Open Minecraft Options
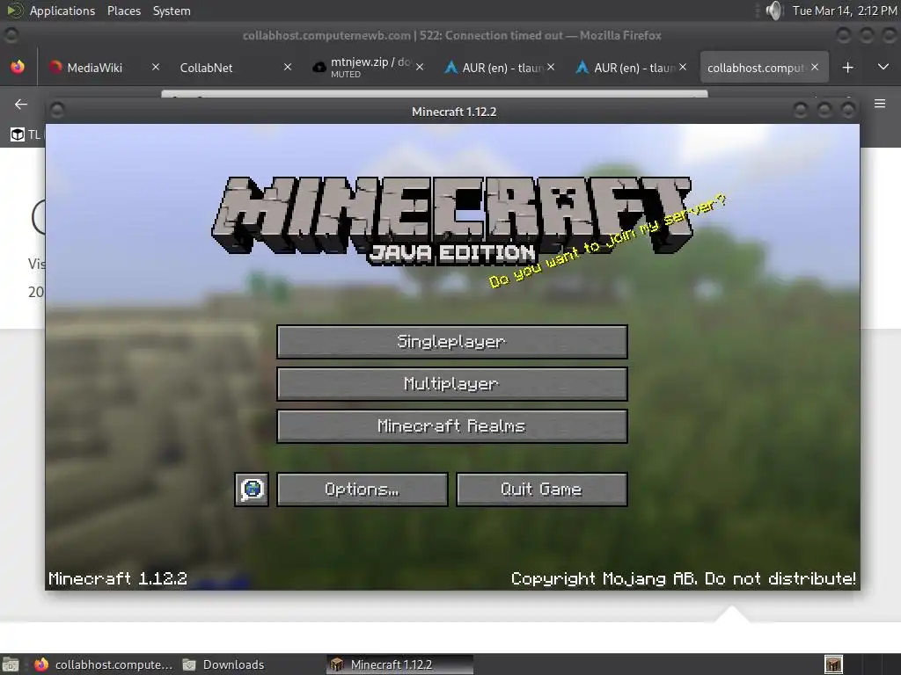The height and width of the screenshot is (675, 901). point(362,489)
